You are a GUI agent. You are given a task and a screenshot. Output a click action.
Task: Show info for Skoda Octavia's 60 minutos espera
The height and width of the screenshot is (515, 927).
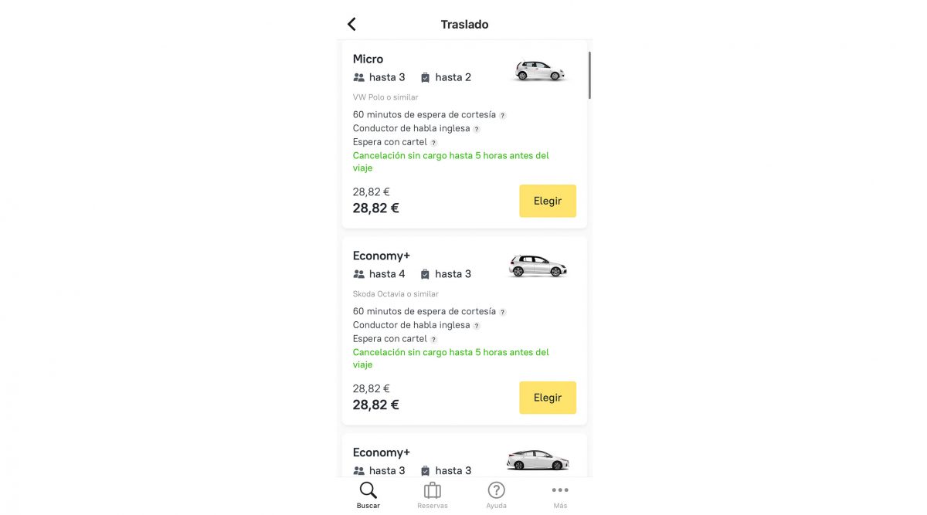[x=503, y=312]
